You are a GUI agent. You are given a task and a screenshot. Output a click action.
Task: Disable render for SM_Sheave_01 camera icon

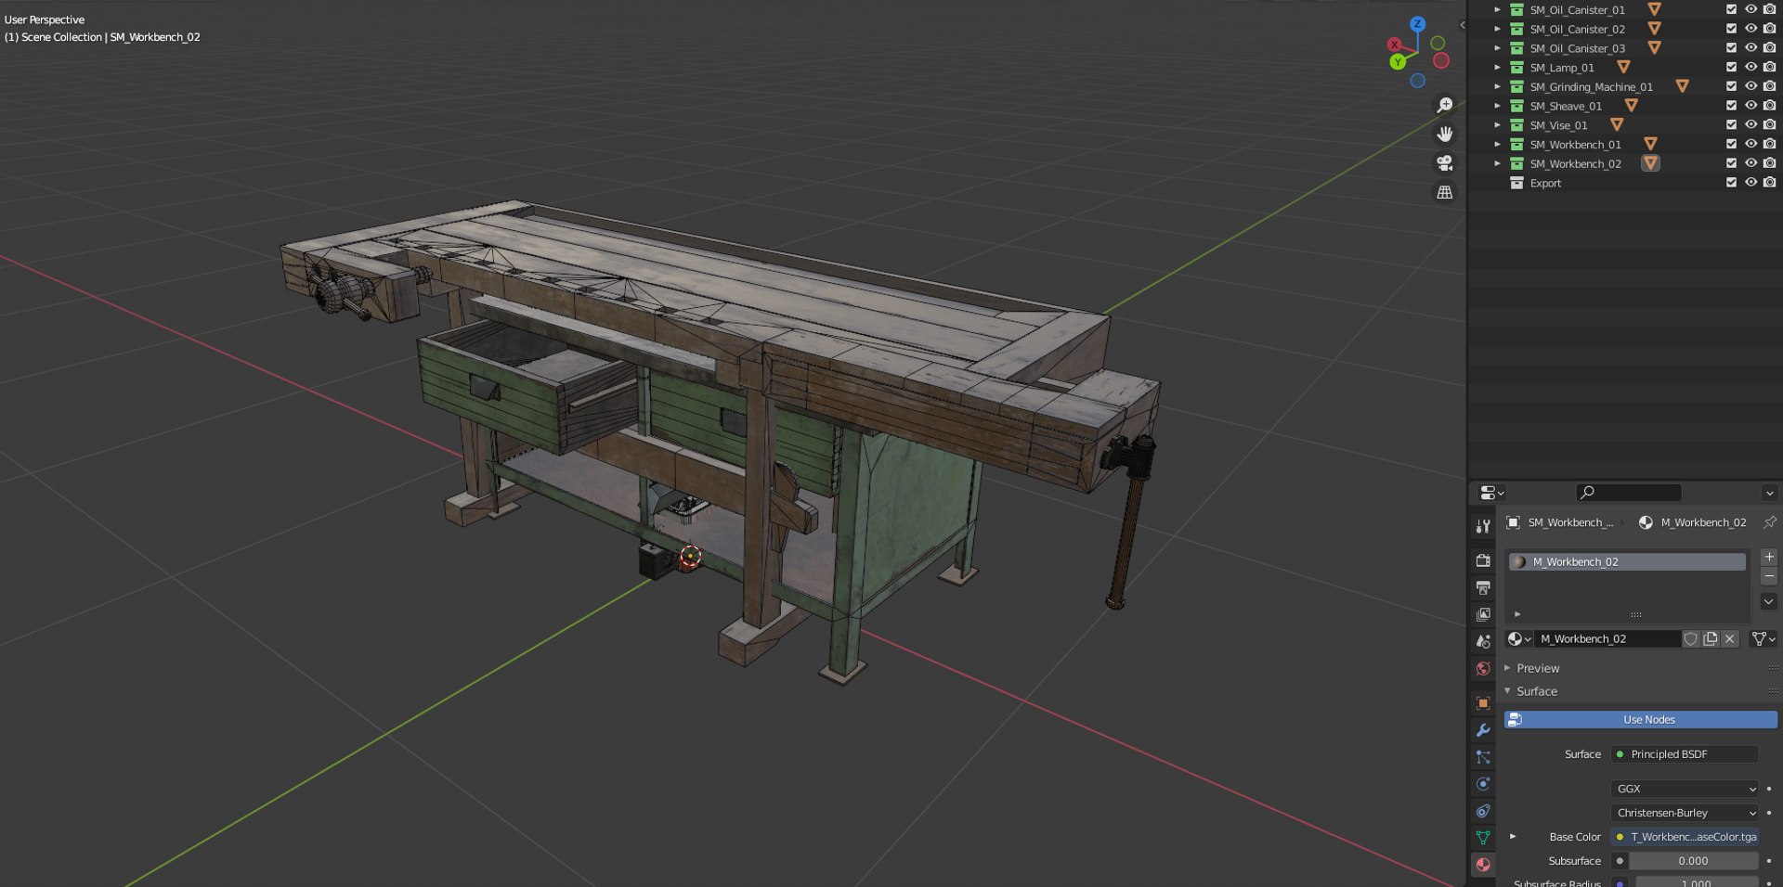[x=1769, y=105]
